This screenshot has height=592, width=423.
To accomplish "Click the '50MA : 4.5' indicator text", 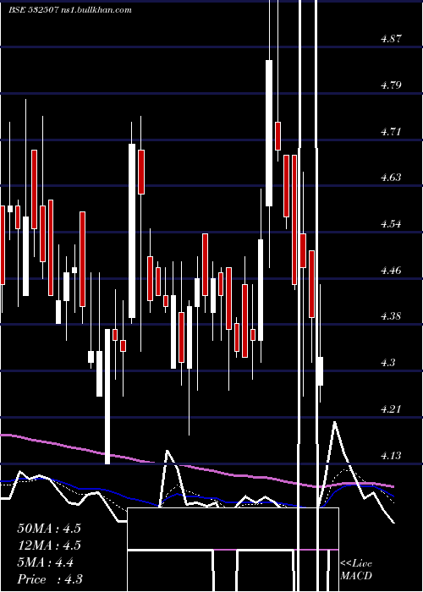I will click(x=49, y=529).
